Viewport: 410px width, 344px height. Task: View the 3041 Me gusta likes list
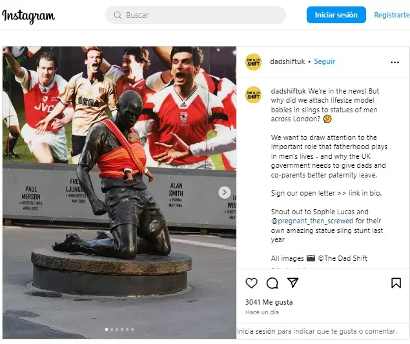pos(269,302)
